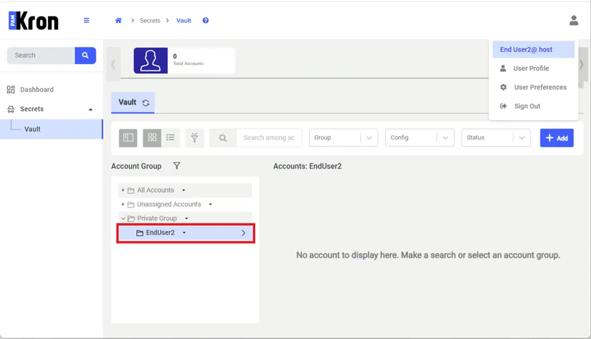
Task: Click the filter wand icon
Action: 194,138
